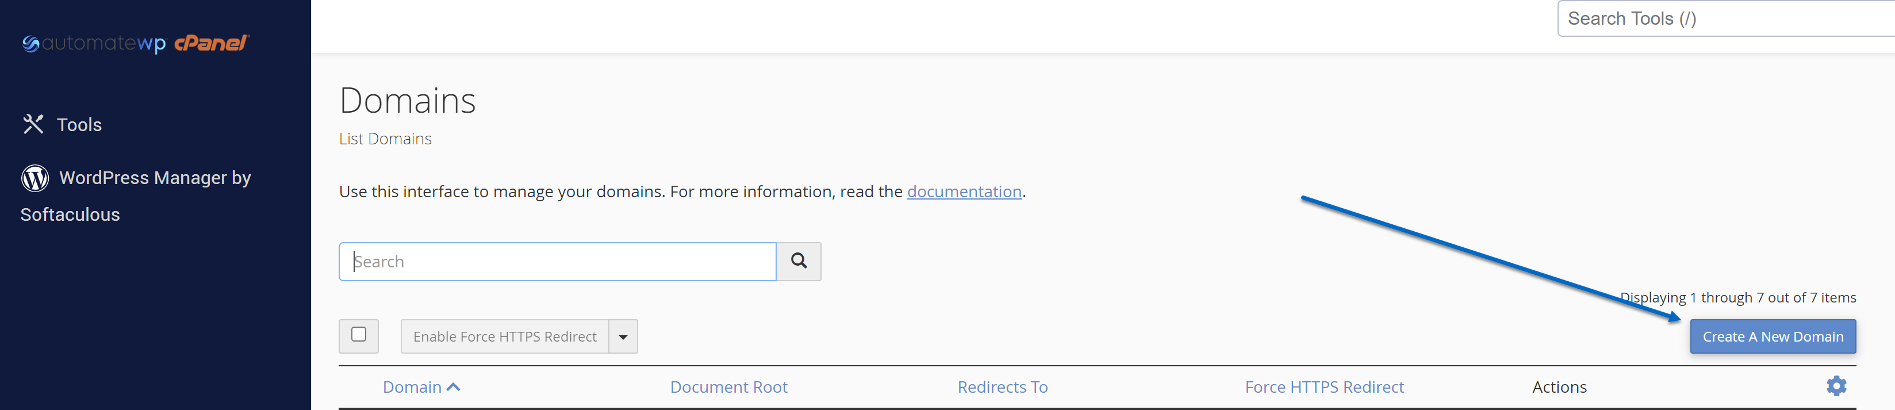The width and height of the screenshot is (1895, 410).
Task: Click the automatewp cPanel logo
Action: [x=136, y=44]
